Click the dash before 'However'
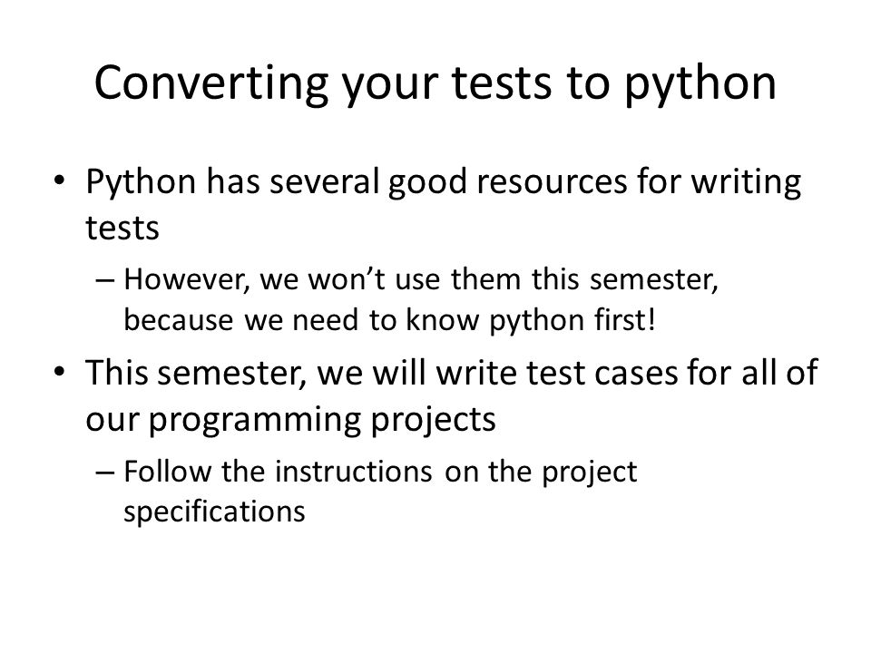The height and width of the screenshot is (653, 871). (105, 279)
